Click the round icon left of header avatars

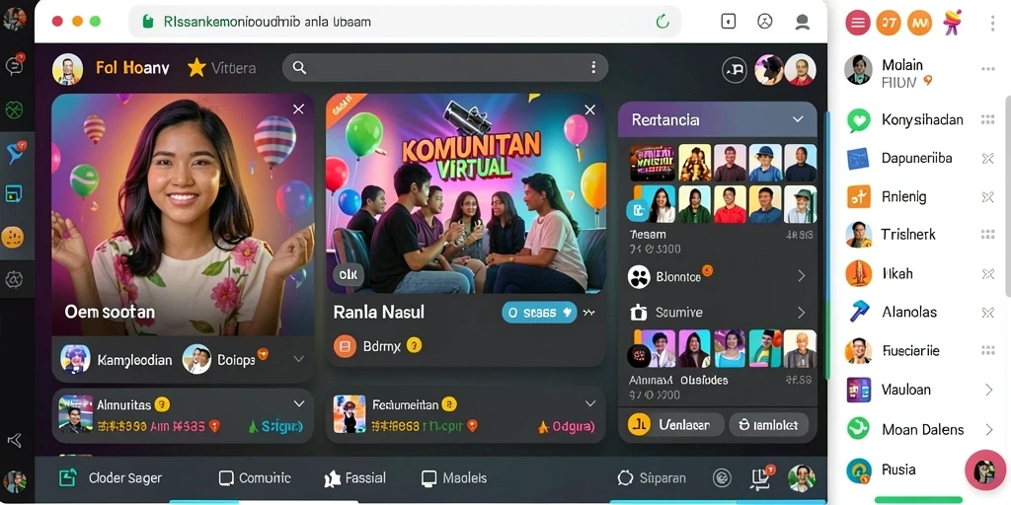coord(734,70)
